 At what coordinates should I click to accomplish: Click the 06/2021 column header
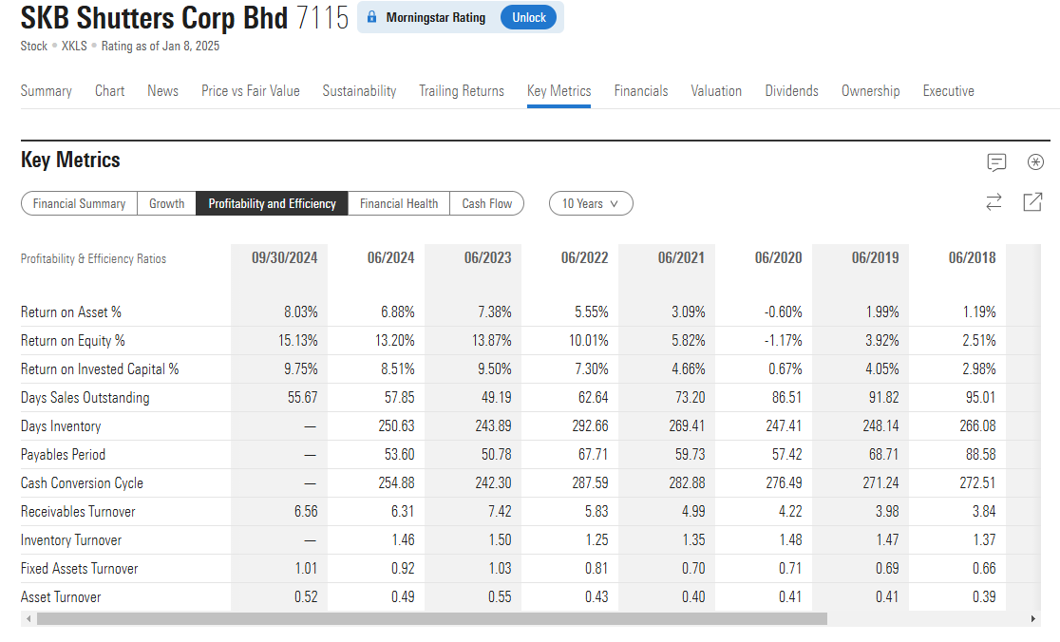click(681, 258)
